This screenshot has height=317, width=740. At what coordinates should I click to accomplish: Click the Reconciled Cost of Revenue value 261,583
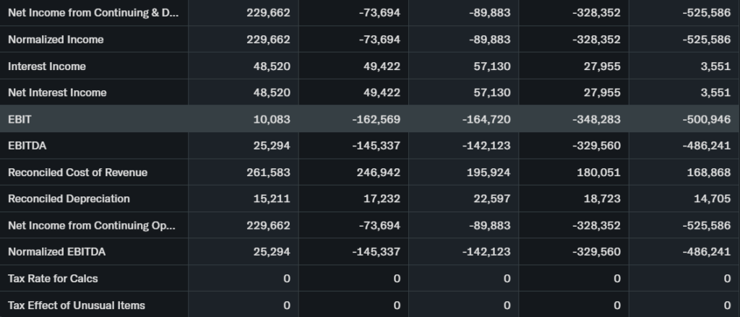268,173
